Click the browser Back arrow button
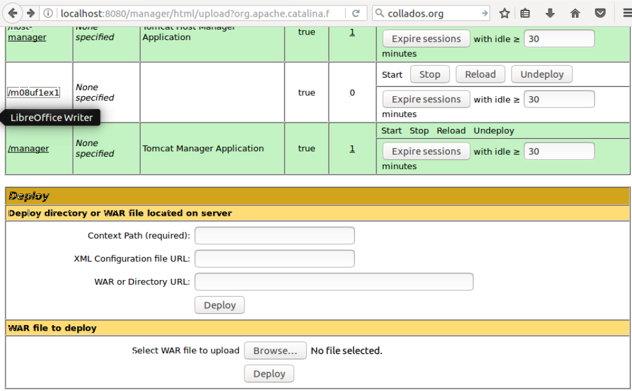632x391 pixels. tap(12, 13)
